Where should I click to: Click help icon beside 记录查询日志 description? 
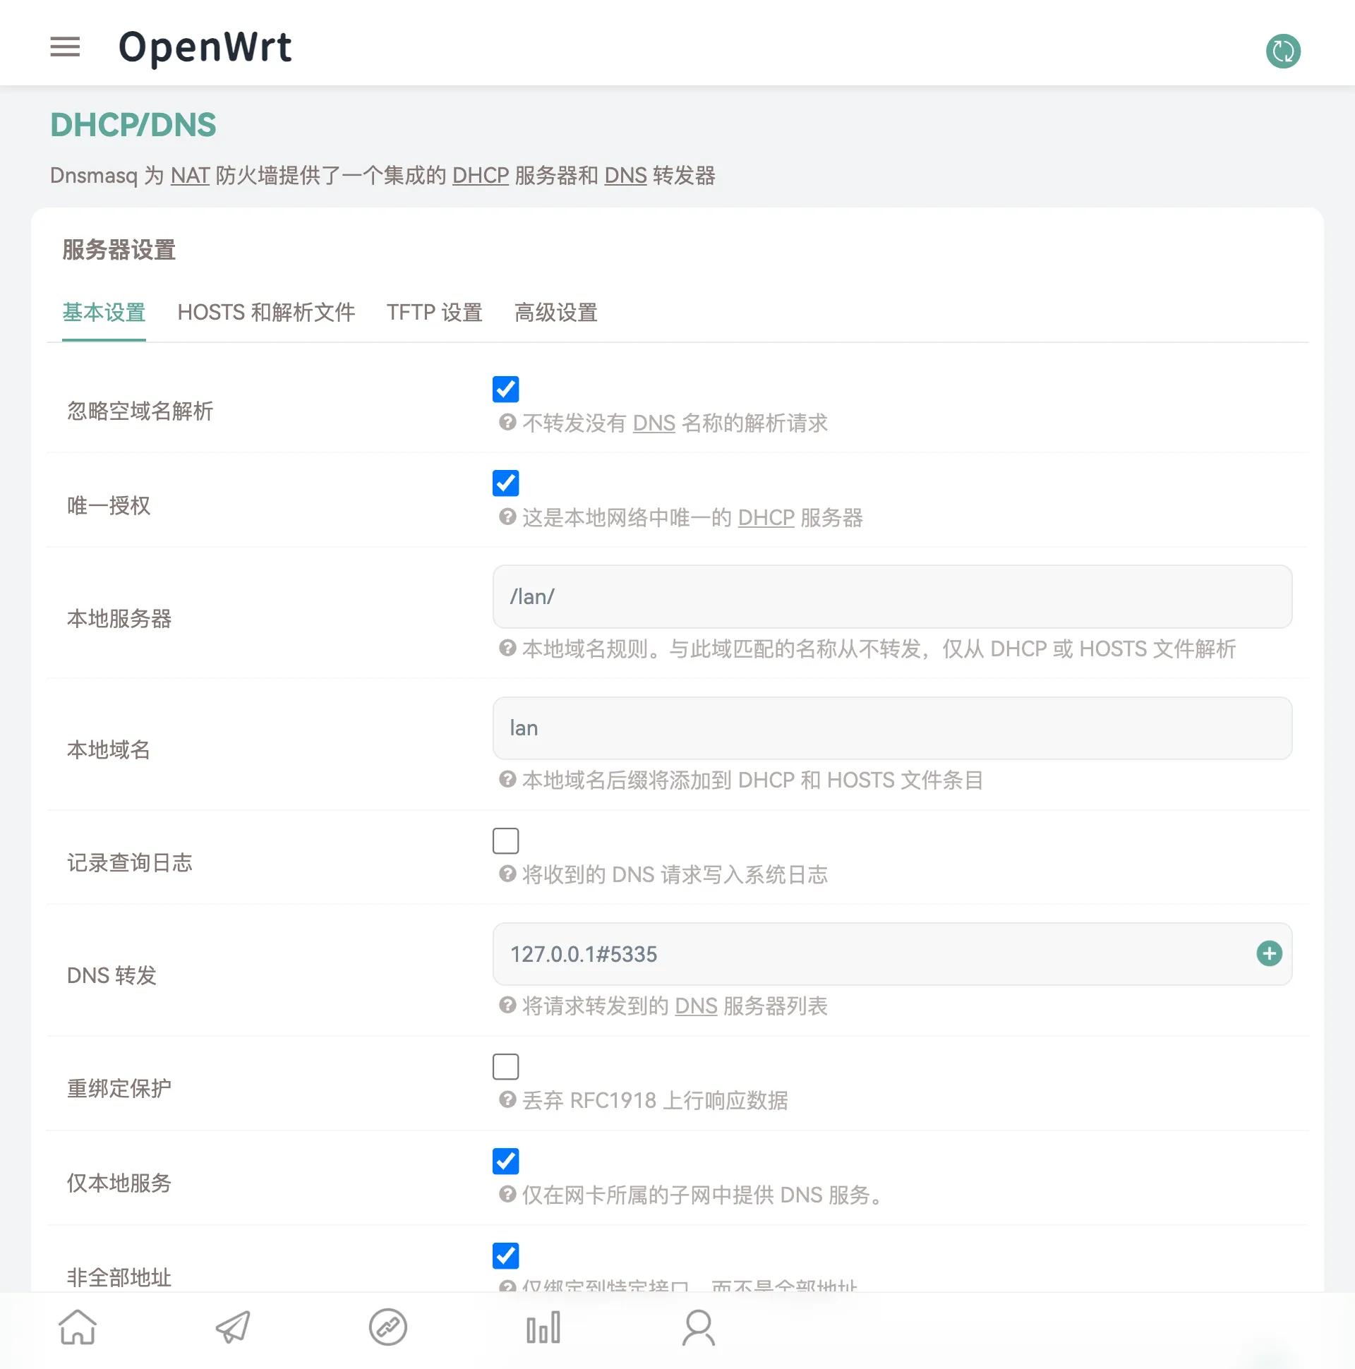[x=507, y=874]
